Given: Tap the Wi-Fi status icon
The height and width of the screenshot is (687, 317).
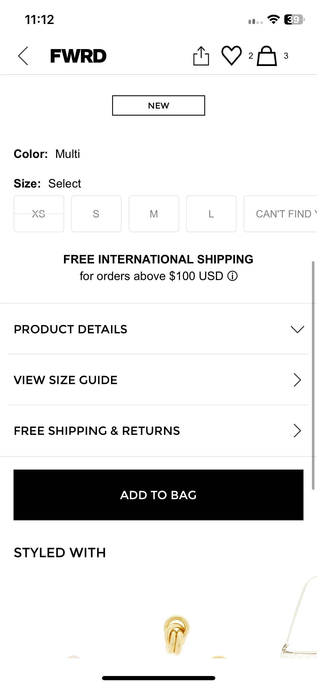Looking at the screenshot, I should point(273,19).
